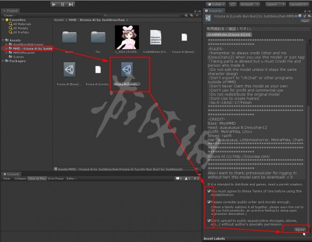Image resolution: width=312 pixels, height=242 pixels.
Task: Click the Kizuna Ai character preview thumbnail
Action: point(127,37)
